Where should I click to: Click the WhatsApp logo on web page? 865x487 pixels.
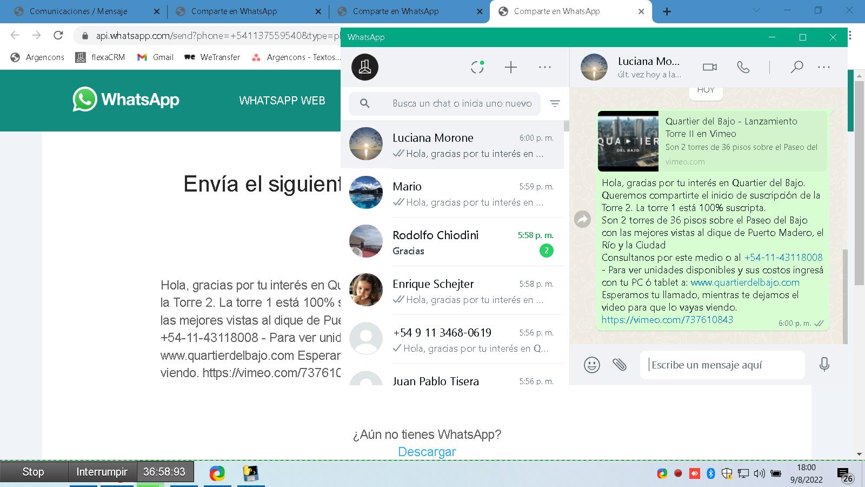(126, 100)
